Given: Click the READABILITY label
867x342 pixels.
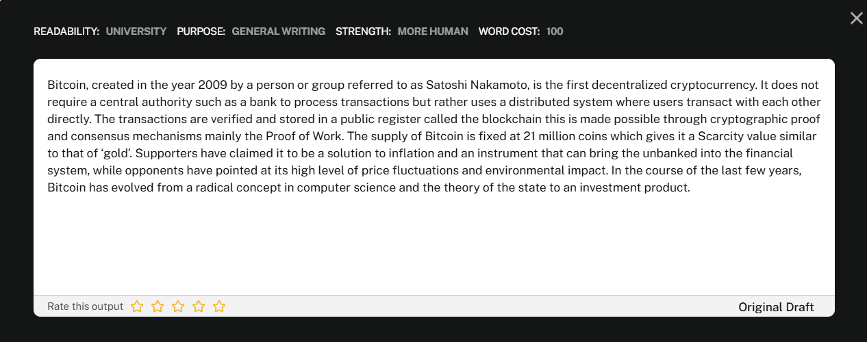Looking at the screenshot, I should point(66,31).
